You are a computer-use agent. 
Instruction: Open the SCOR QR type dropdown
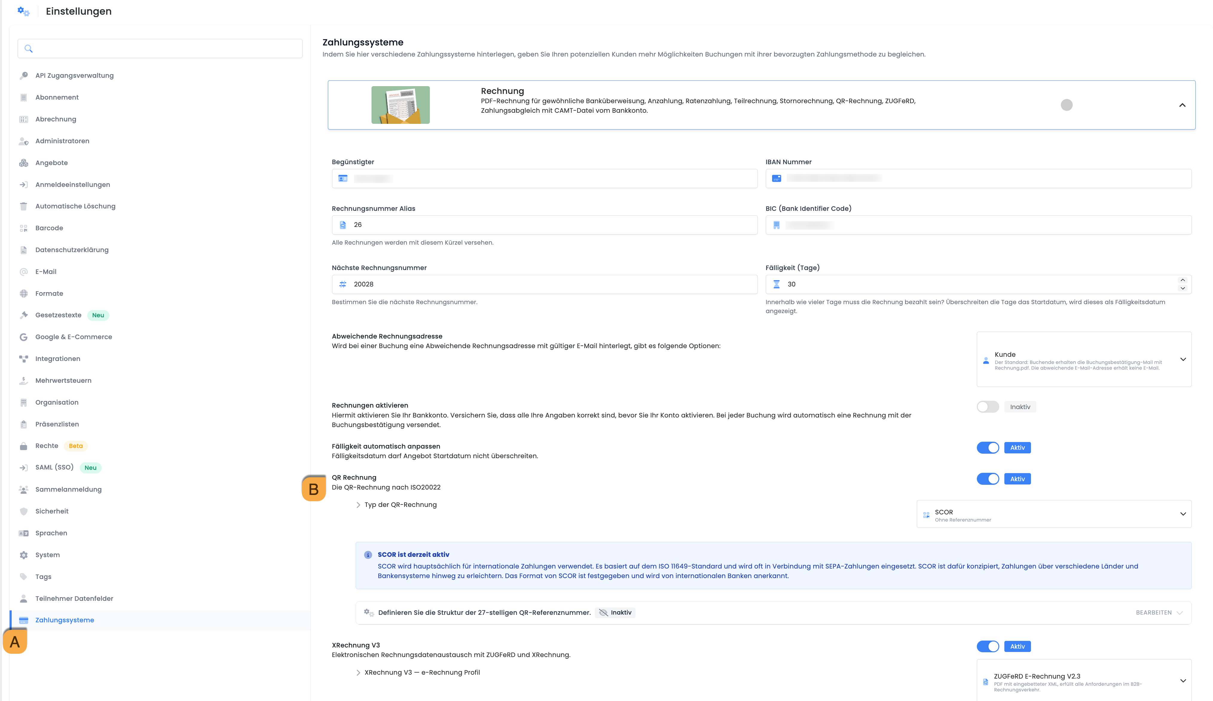1054,514
